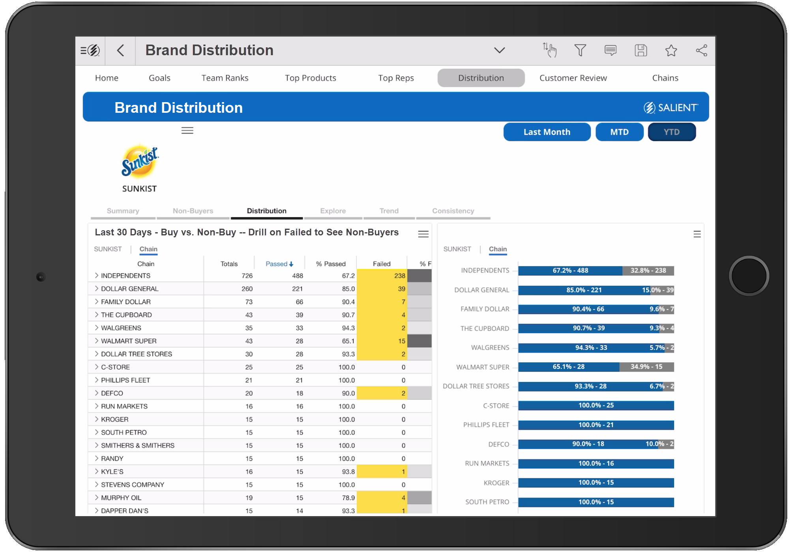Open Chains tab
Screen dimensions: 792x552
click(665, 78)
